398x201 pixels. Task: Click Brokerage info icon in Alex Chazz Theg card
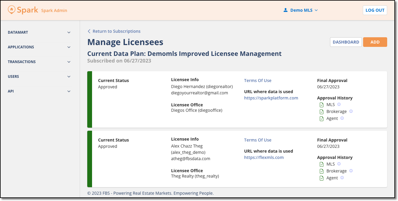[351, 171]
